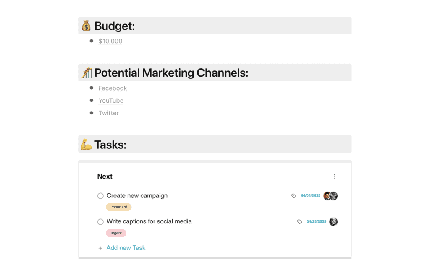Click the second avatar on Create new campaign
430x278 pixels.
[334, 195]
